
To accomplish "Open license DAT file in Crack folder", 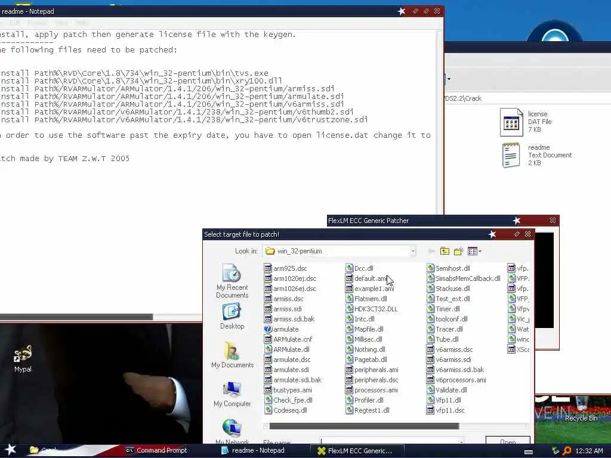I will coord(526,123).
